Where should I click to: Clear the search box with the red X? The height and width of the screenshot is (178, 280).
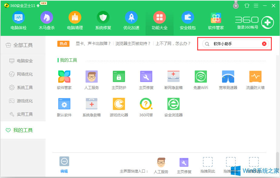pyautogui.click(x=264, y=44)
